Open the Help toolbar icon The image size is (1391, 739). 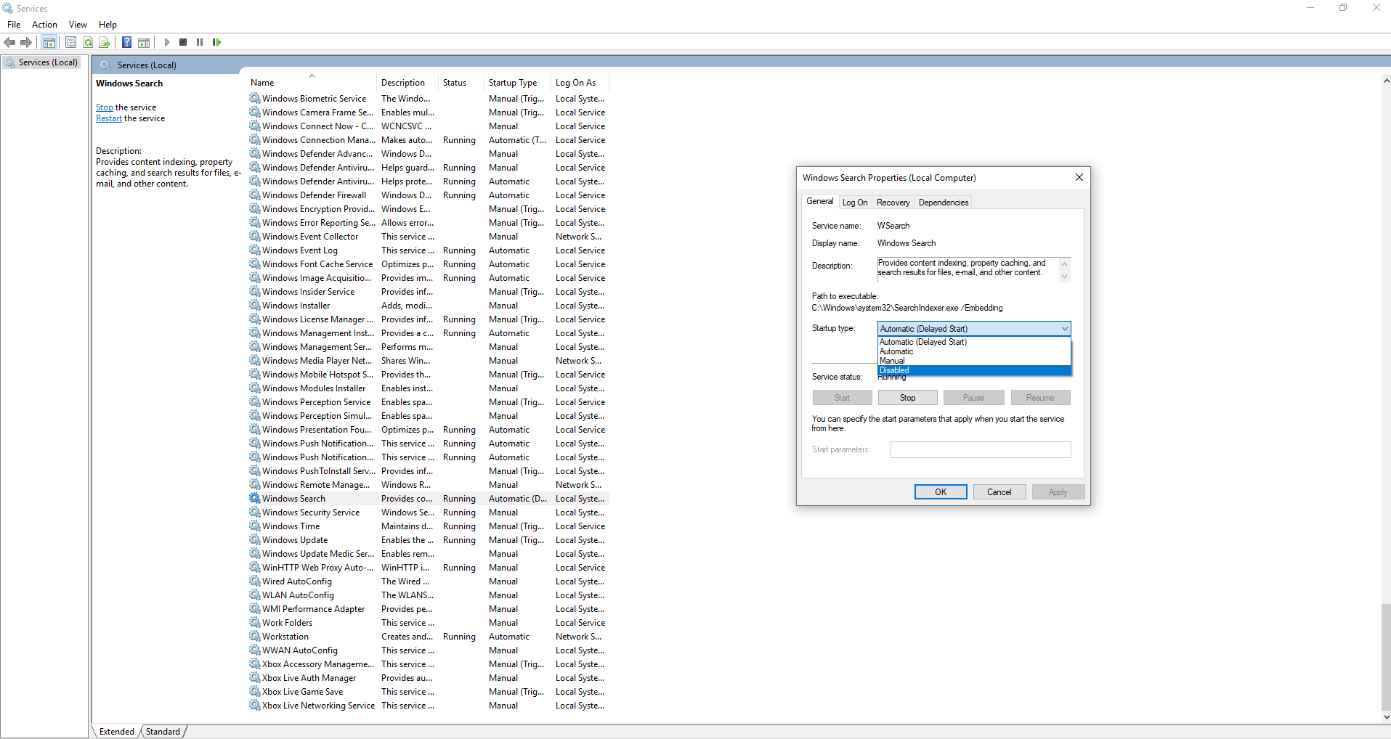pos(126,42)
